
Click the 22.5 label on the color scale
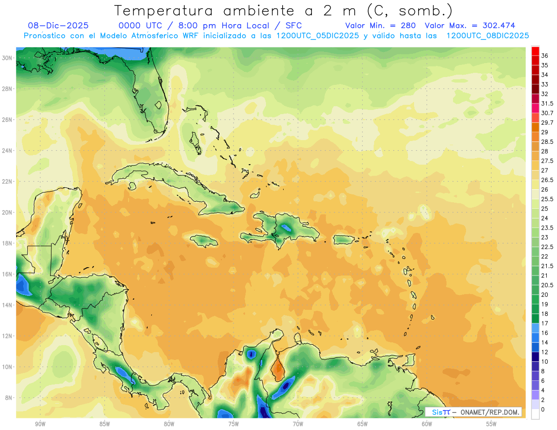coord(547,247)
